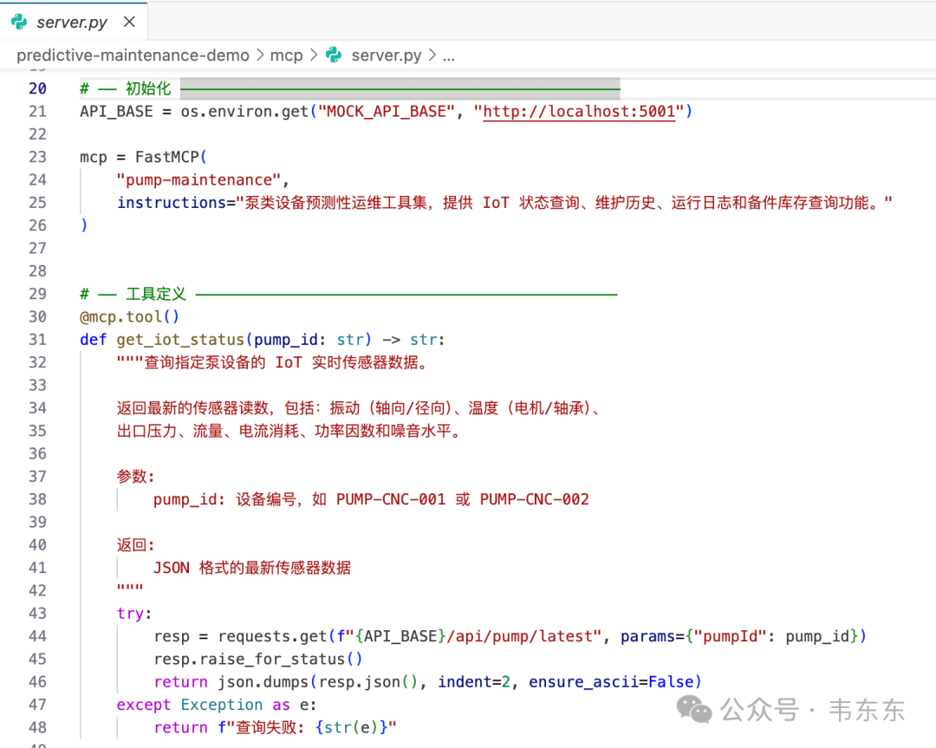This screenshot has height=748, width=936.
Task: Click the 参数: docstring label
Action: coord(135,477)
